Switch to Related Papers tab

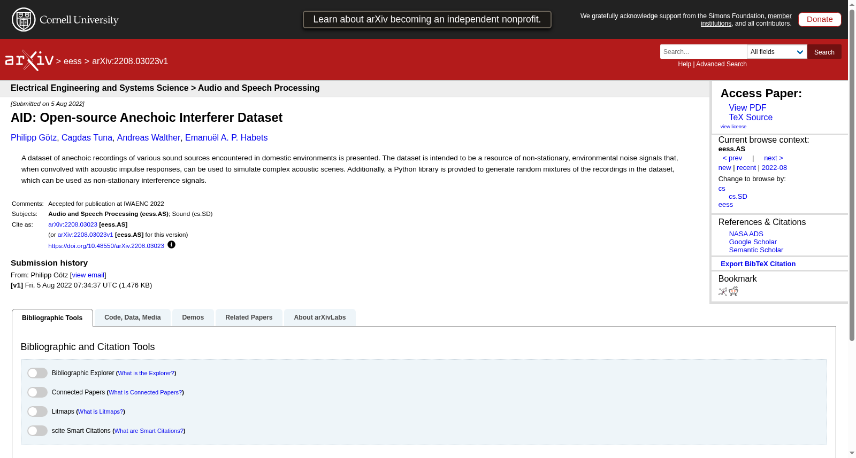click(x=249, y=317)
